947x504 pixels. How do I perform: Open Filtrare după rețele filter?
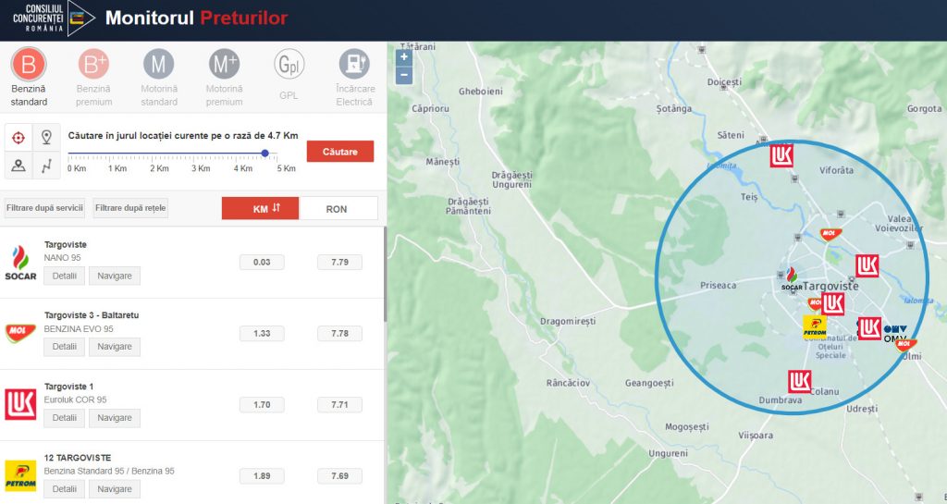coord(130,208)
